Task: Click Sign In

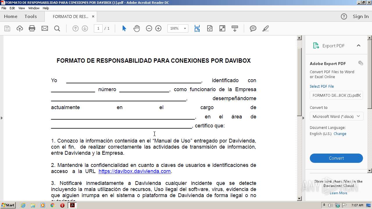Action: (361, 17)
